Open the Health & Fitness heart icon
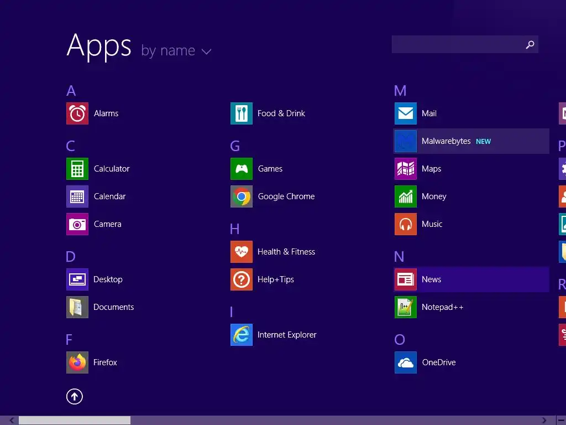This screenshot has width=566, height=425. point(242,252)
